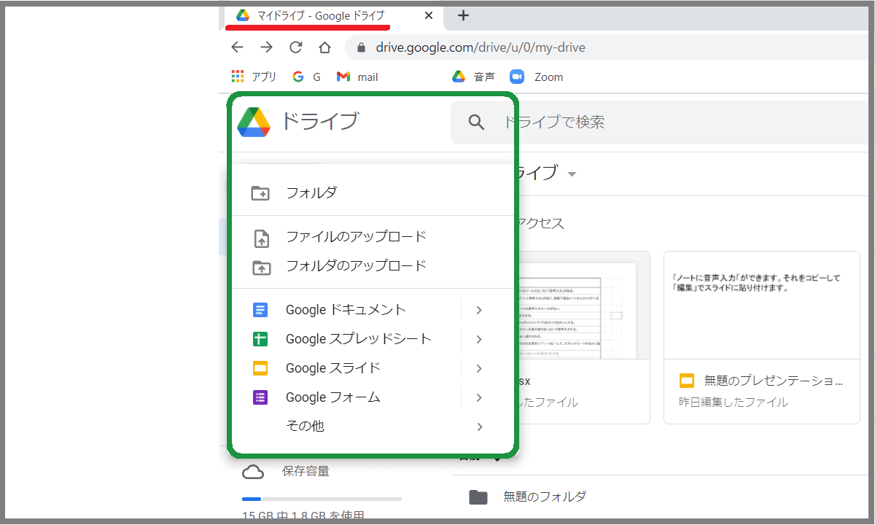
Task: Expand Google スプレッドシート submenu arrow
Action: pos(479,339)
